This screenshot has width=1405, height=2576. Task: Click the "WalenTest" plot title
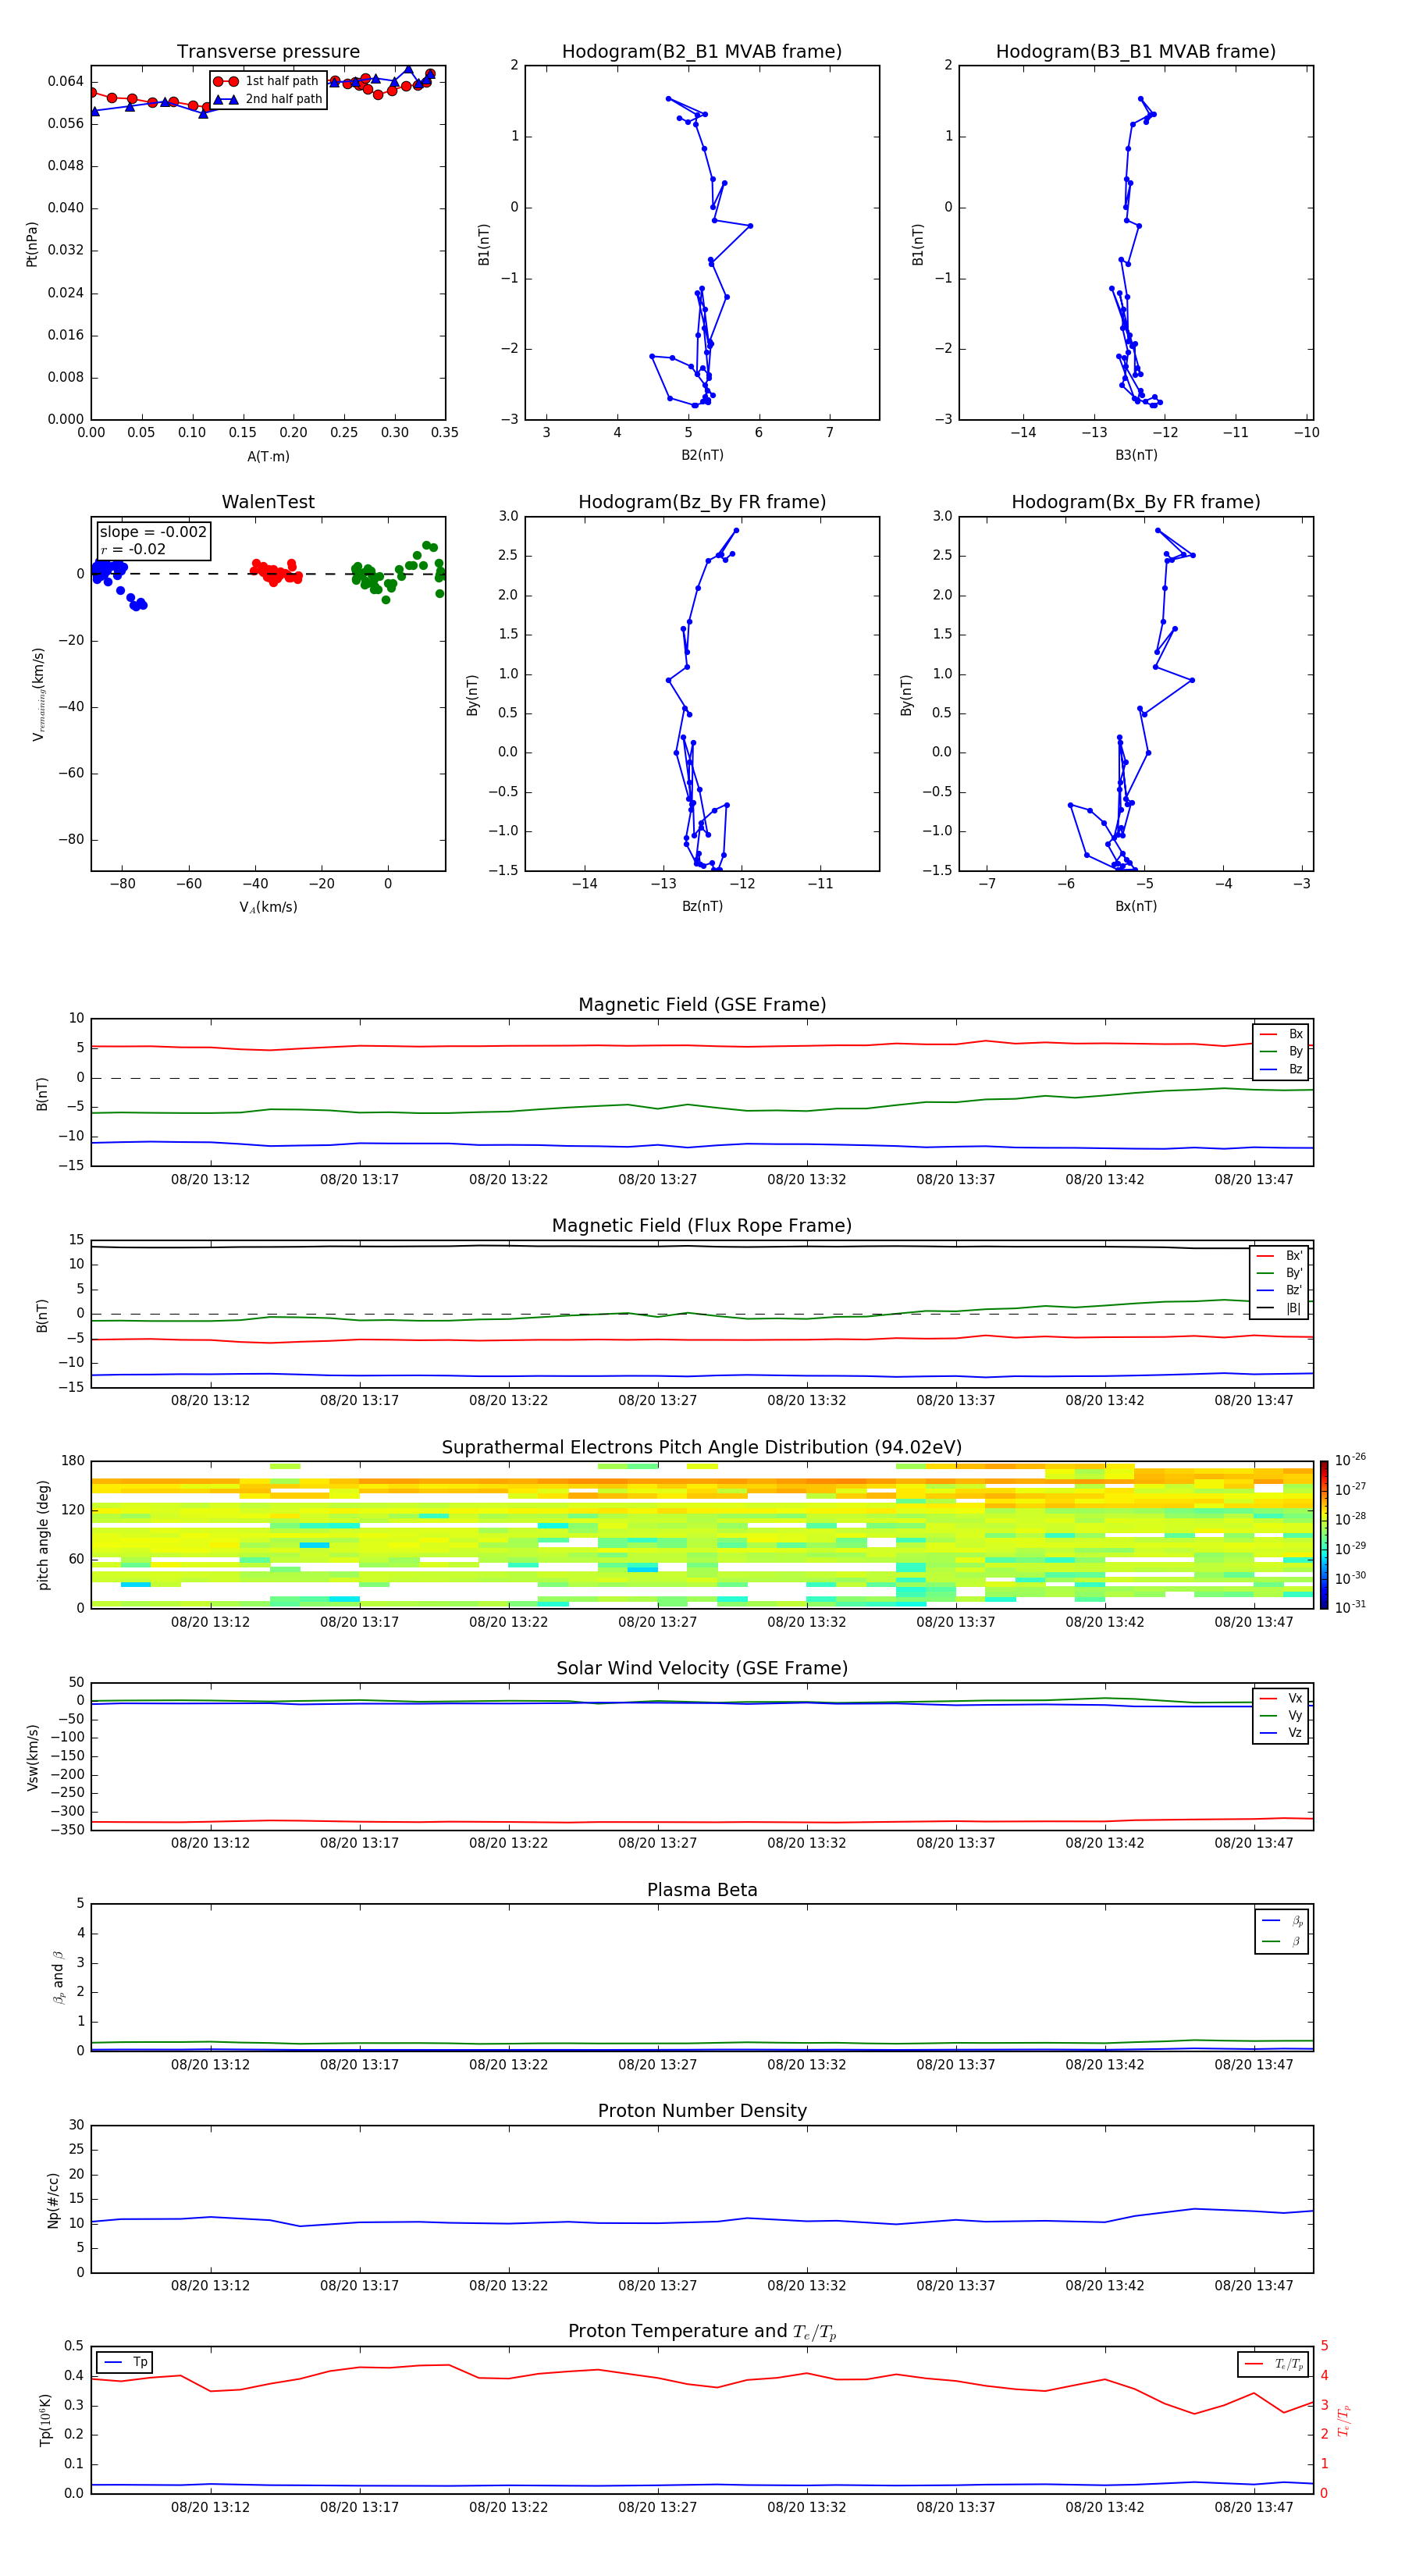coord(268,502)
